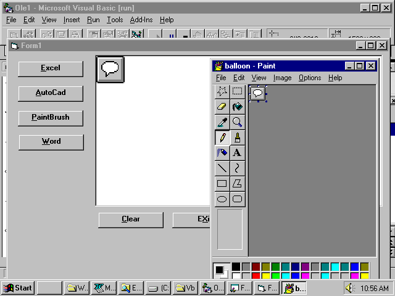
Task: Pick the Magnifier zoom tool
Action: click(x=237, y=121)
